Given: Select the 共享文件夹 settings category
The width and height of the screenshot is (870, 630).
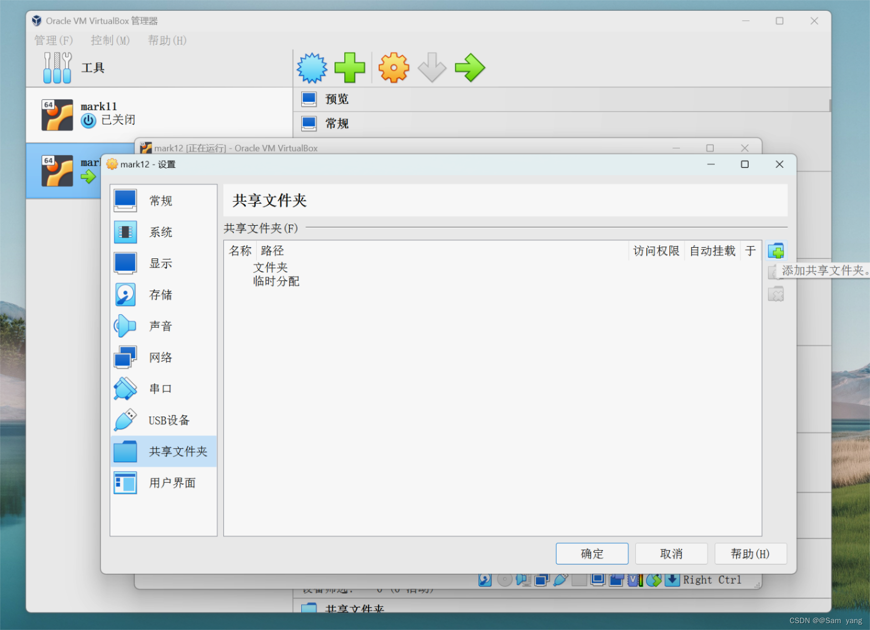Looking at the screenshot, I should (163, 451).
